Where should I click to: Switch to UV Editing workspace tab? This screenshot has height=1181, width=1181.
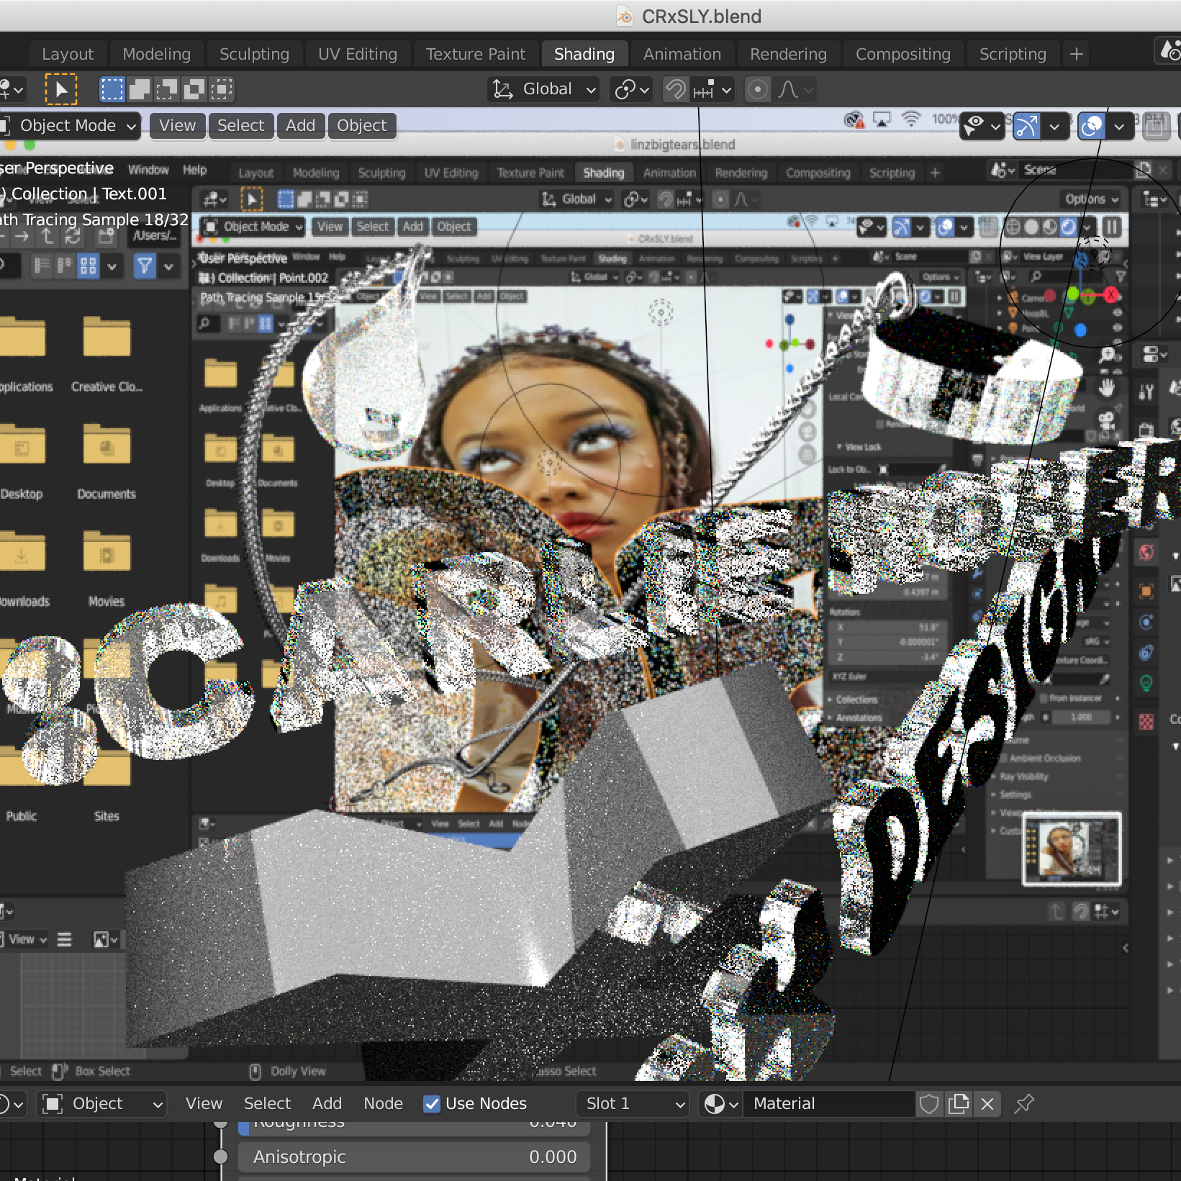357,54
